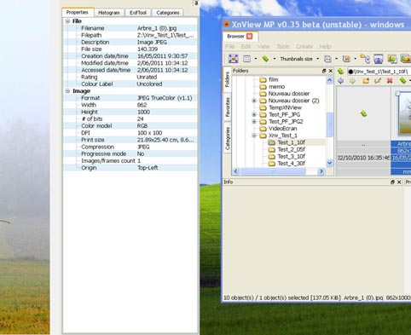
Task: Open the Tools menu
Action: [283, 46]
